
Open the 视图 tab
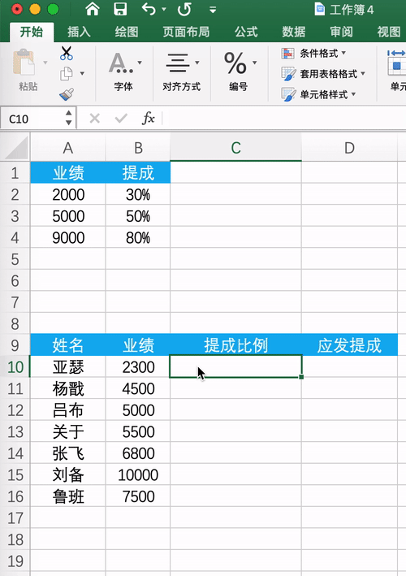coord(388,32)
